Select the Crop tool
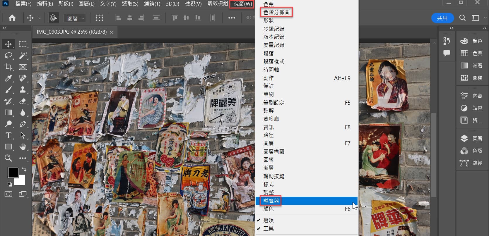Viewport: 489px width, 236px height. [x=8, y=67]
